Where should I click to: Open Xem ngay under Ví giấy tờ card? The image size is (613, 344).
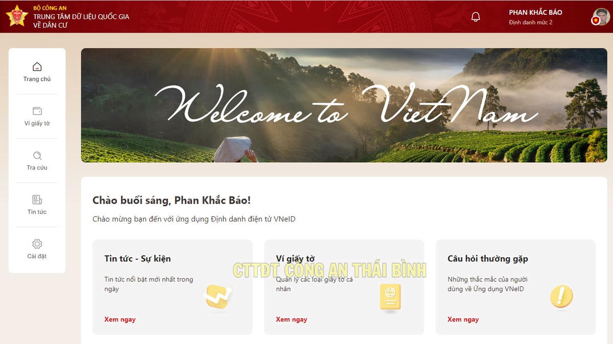(292, 320)
